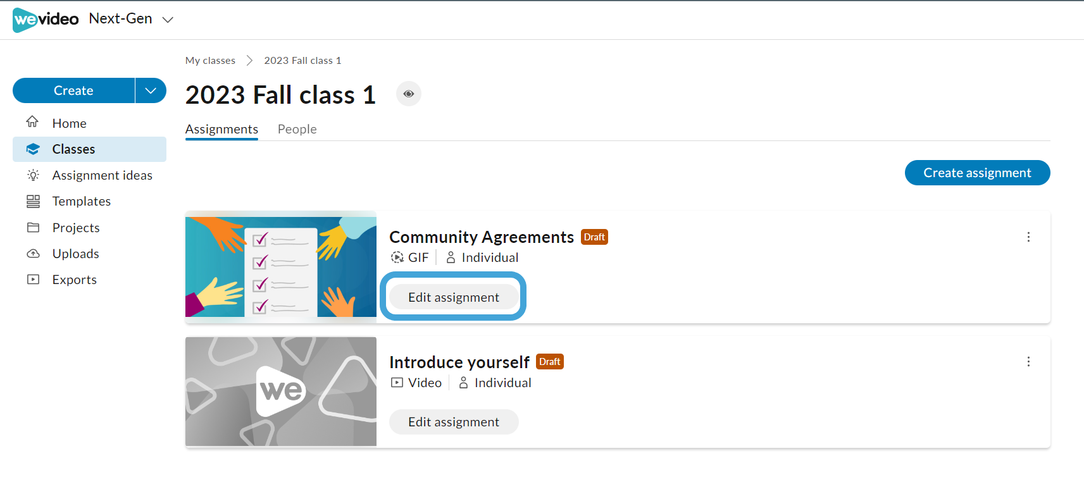This screenshot has height=482, width=1084.
Task: Open the Exports section icon
Action: coord(33,279)
